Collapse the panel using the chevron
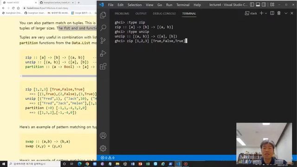297x167 pixels. (x=286, y=13)
